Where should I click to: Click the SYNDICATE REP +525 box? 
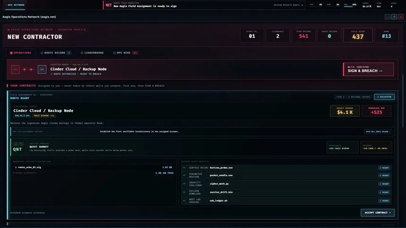point(376,111)
